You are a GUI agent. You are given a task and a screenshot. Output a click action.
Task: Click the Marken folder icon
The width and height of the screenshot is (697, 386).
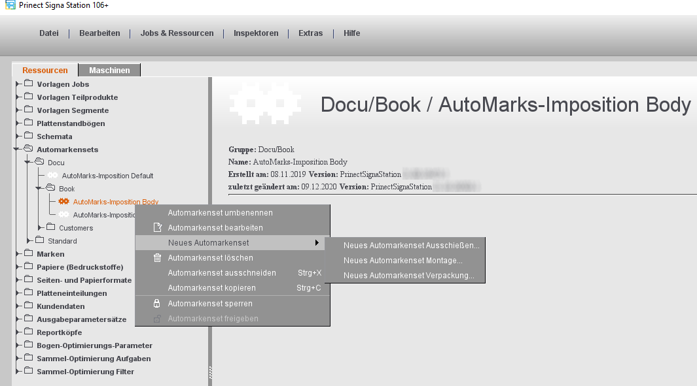[x=29, y=253]
